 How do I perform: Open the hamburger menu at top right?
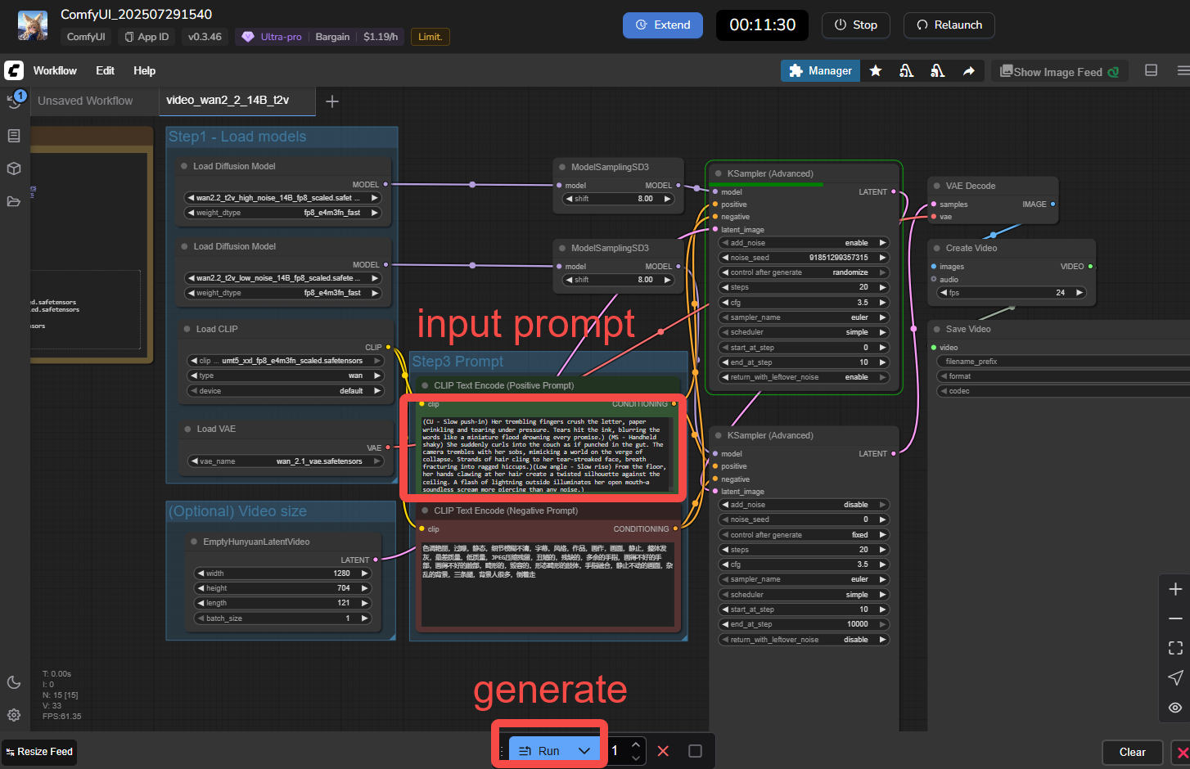point(1183,70)
